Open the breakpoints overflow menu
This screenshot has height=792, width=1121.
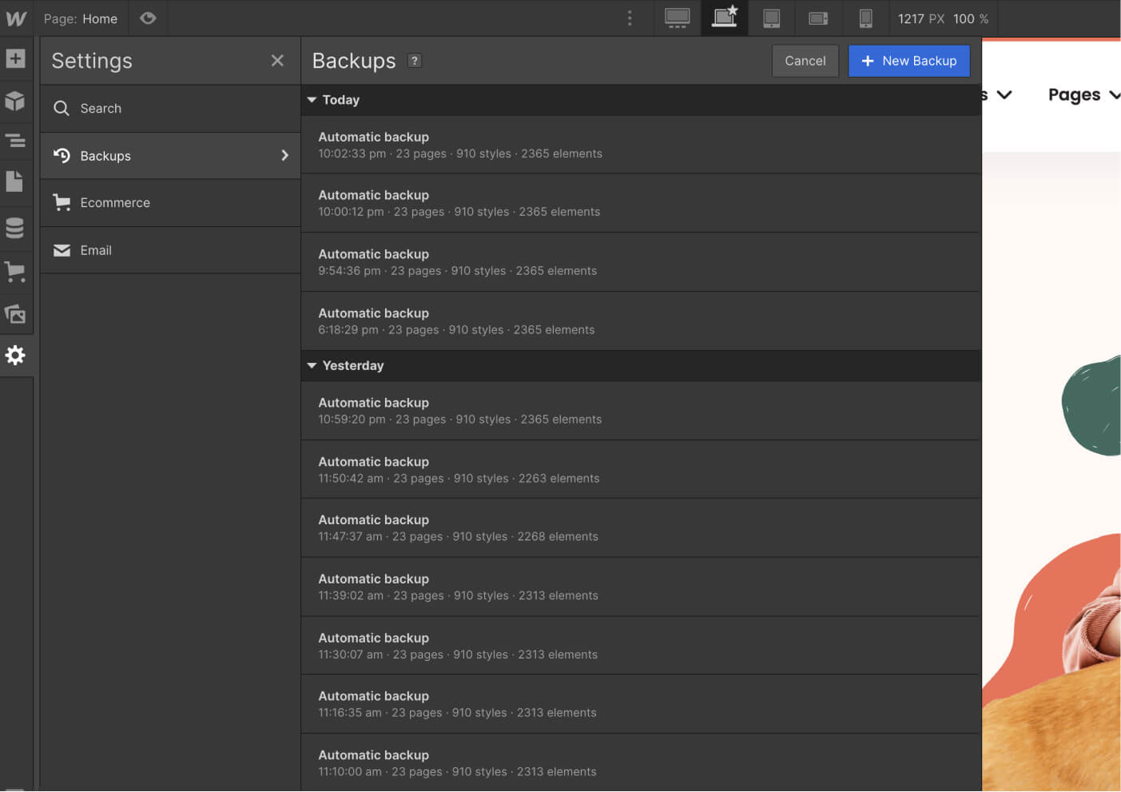coord(630,18)
